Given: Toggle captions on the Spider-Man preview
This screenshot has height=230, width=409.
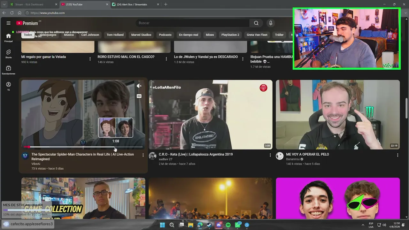Looking at the screenshot, I should point(139,96).
